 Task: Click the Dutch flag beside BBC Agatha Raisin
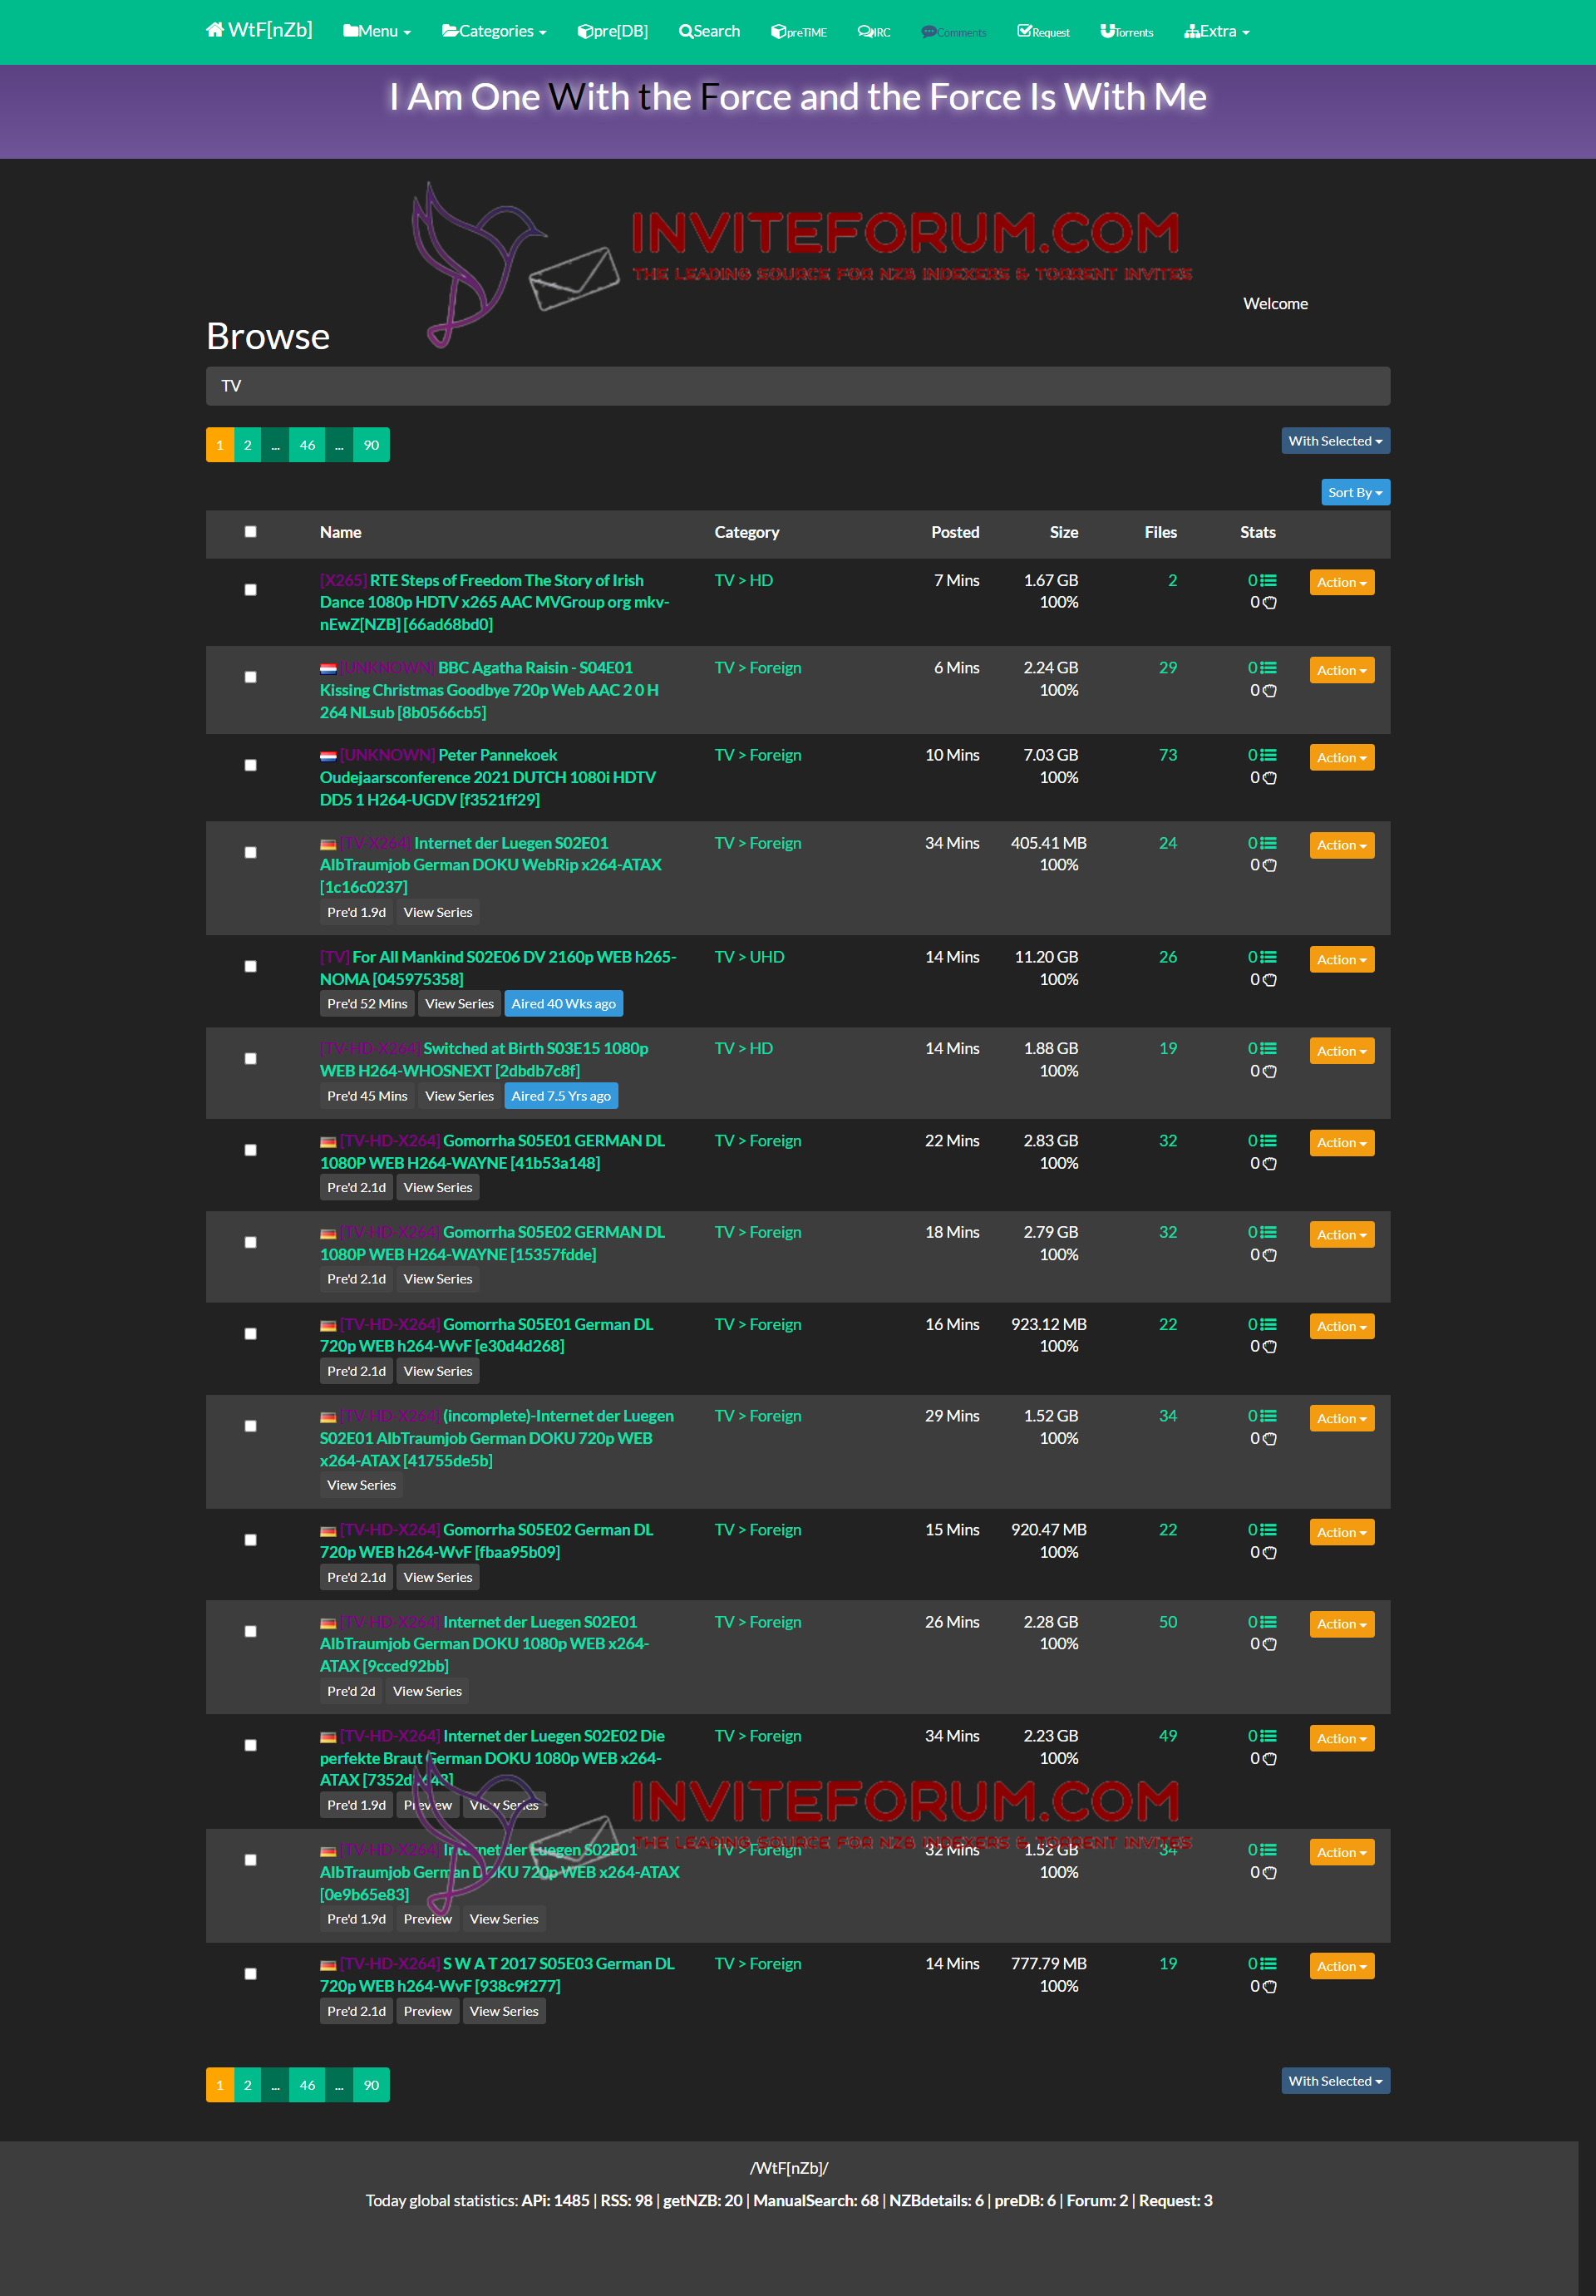(x=328, y=669)
